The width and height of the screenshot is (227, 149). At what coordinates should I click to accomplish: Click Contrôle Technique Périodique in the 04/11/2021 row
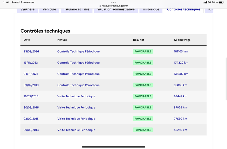pyautogui.click(x=79, y=74)
